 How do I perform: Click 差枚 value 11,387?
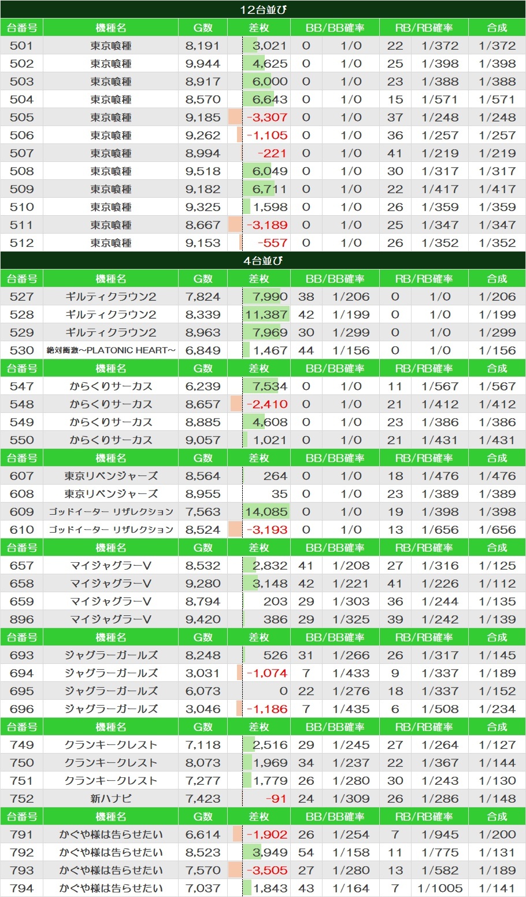tap(266, 315)
